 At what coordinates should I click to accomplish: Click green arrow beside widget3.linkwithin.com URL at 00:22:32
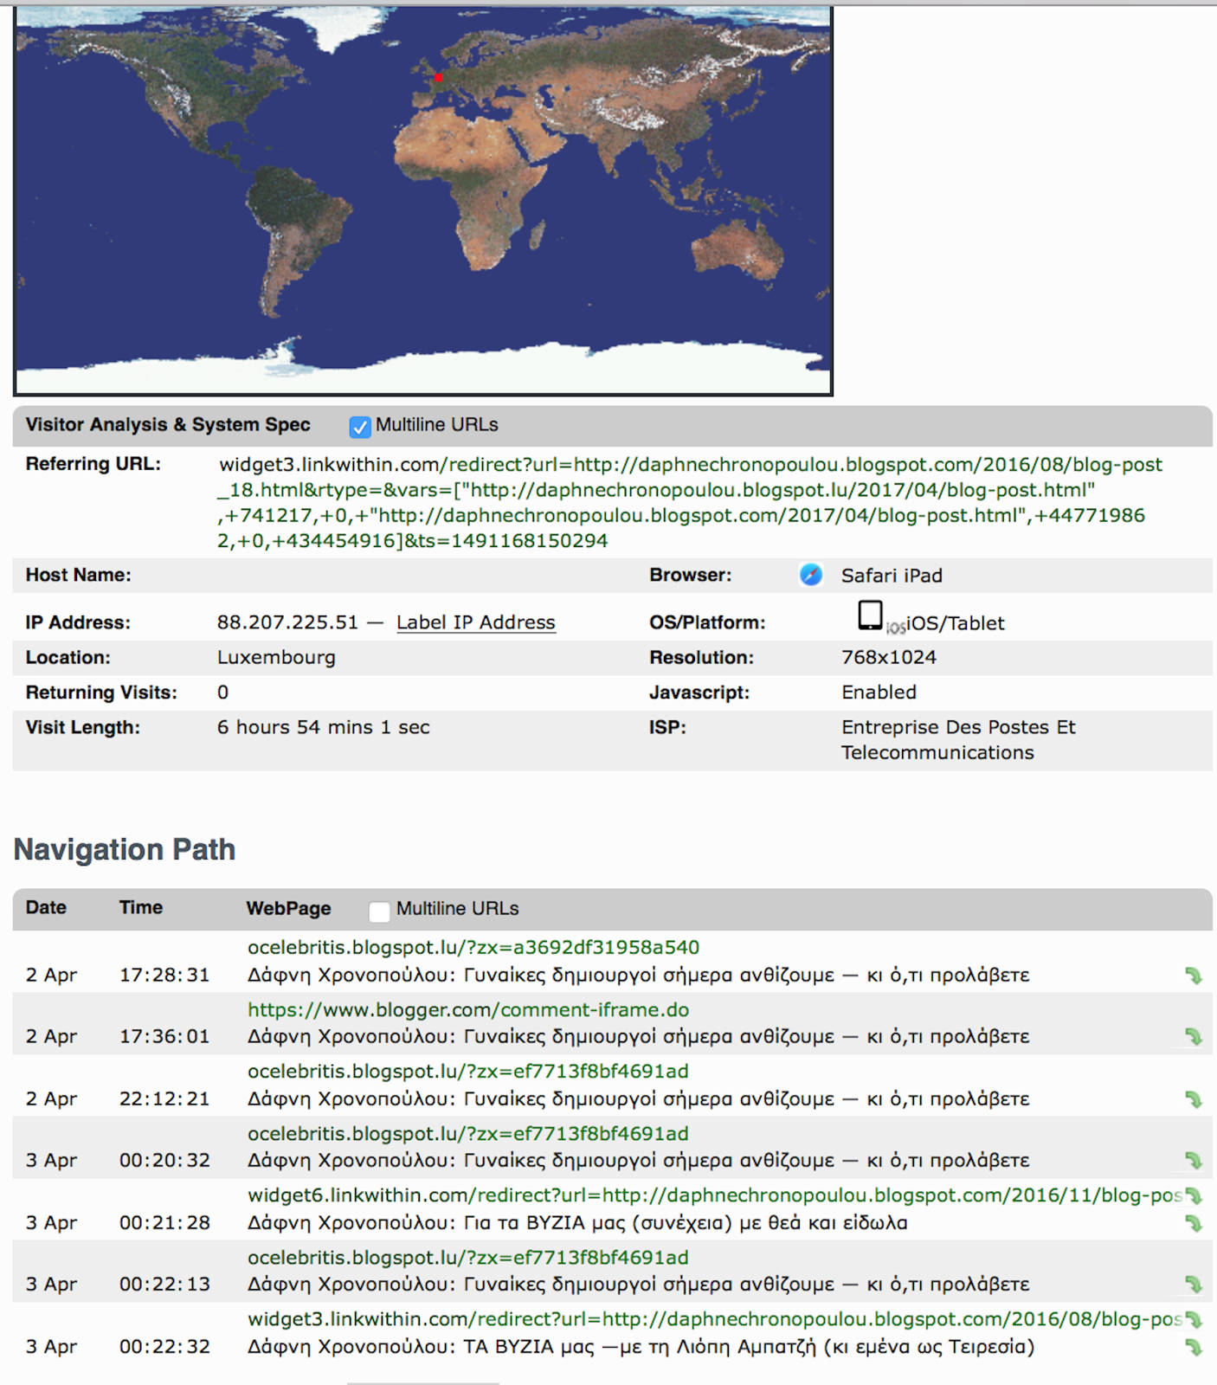click(1194, 1320)
